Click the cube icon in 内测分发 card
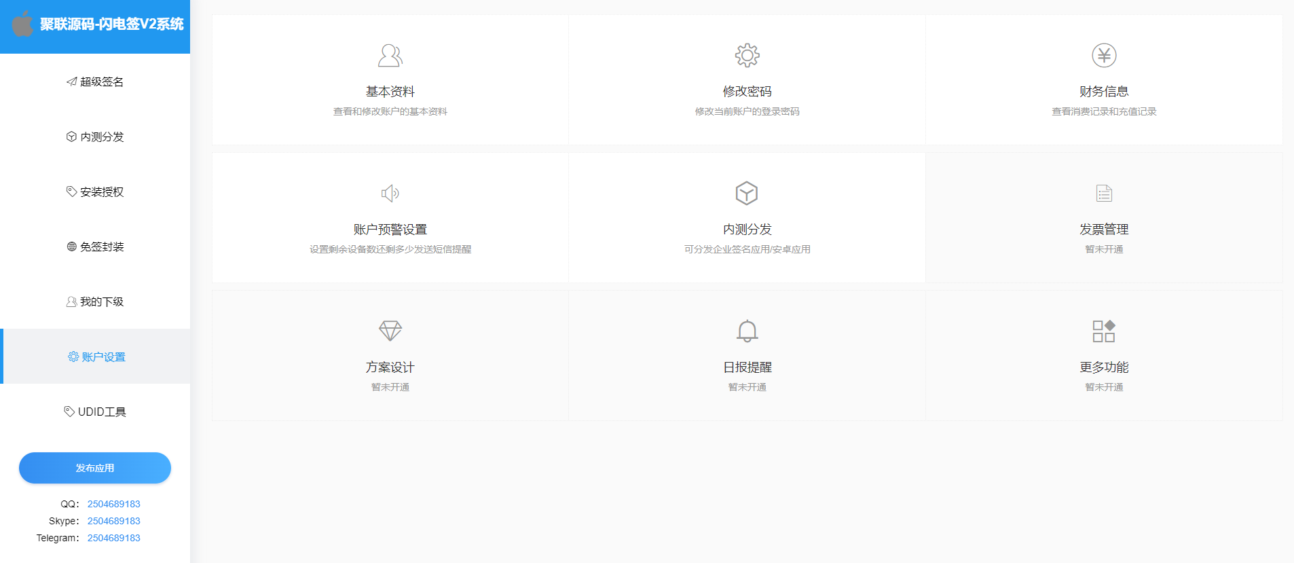This screenshot has width=1294, height=563. 747,194
